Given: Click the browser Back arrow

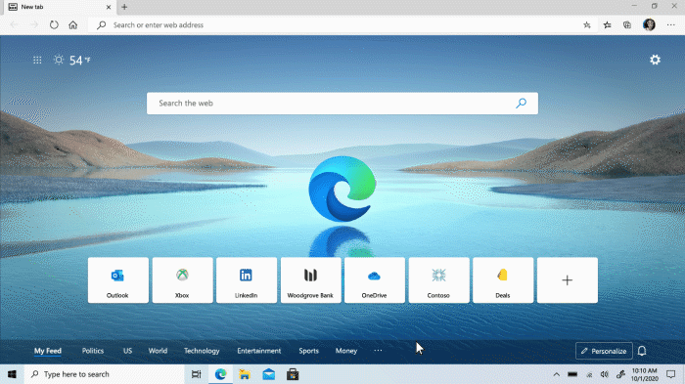Looking at the screenshot, I should (14, 24).
